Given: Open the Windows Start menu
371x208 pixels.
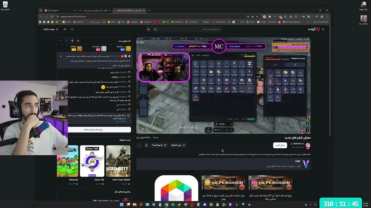Looking at the screenshot, I should 122,205.
